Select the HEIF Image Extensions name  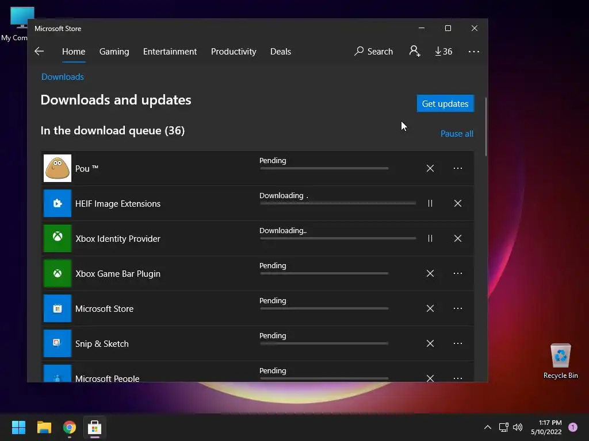pyautogui.click(x=118, y=204)
